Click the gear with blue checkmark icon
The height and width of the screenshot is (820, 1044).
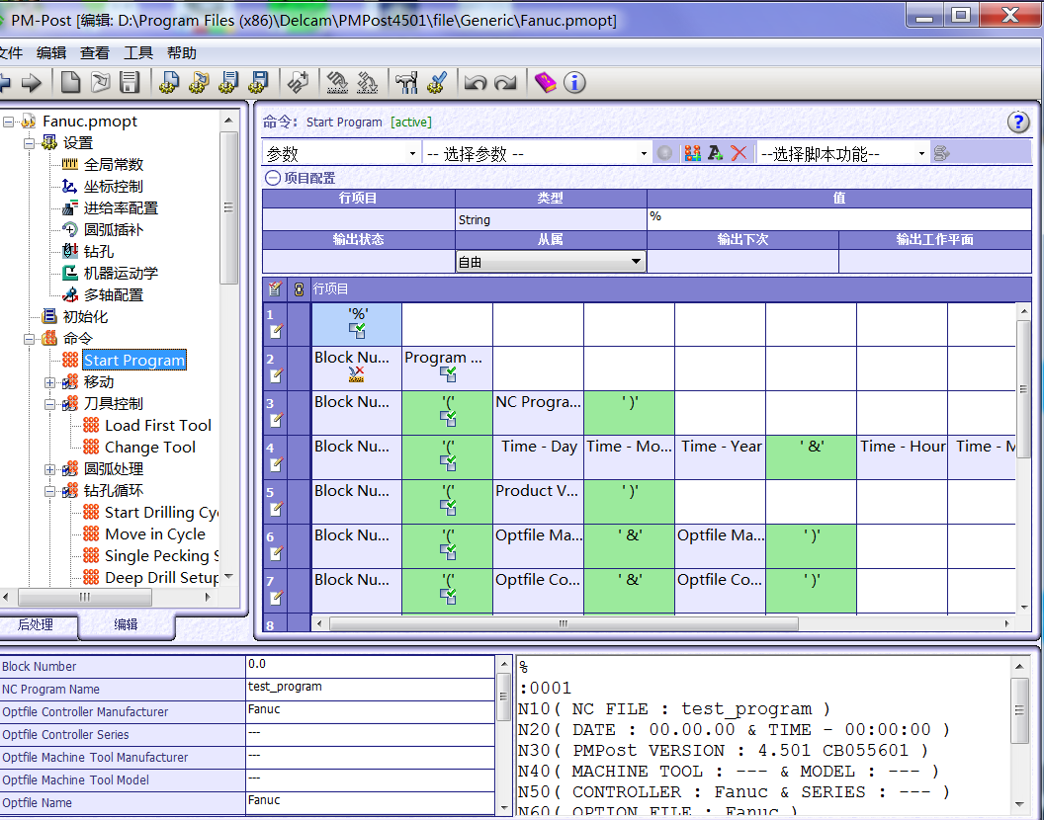click(437, 83)
